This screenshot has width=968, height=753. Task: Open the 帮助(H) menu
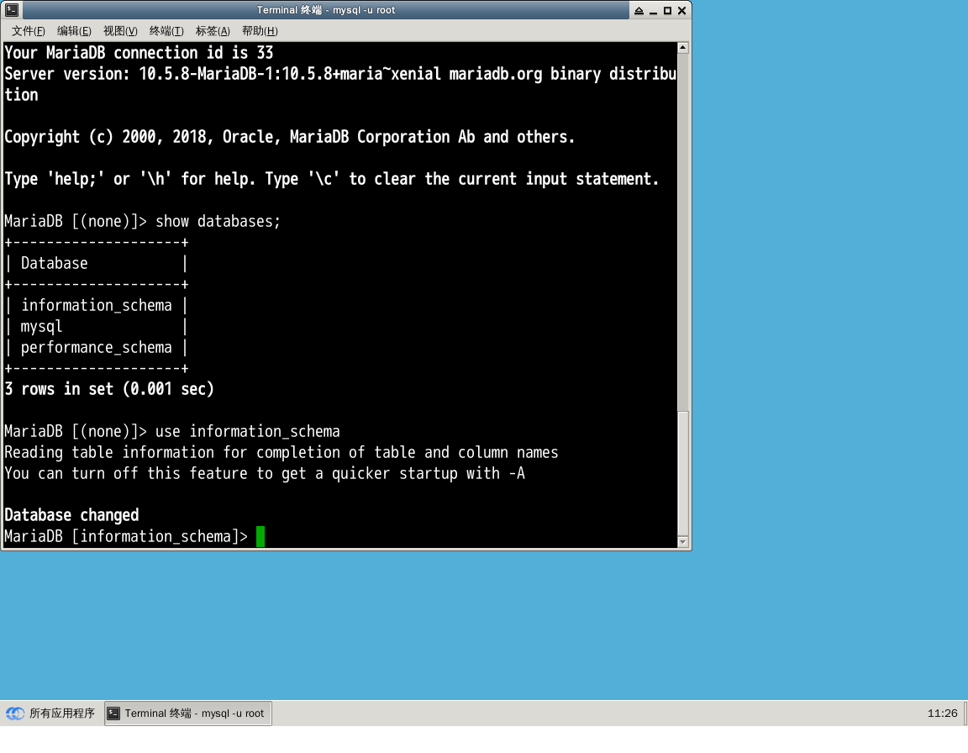pyautogui.click(x=260, y=31)
